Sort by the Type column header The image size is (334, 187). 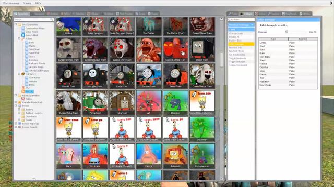(x=273, y=39)
